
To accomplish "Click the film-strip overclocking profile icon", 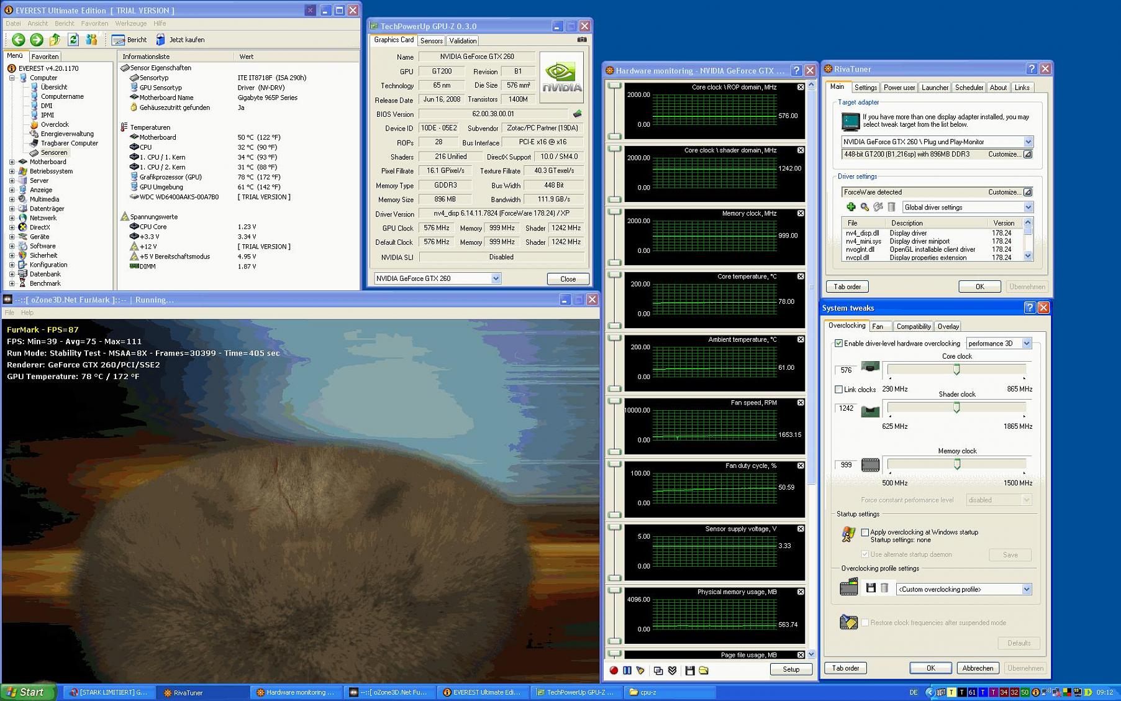I will 849,587.
